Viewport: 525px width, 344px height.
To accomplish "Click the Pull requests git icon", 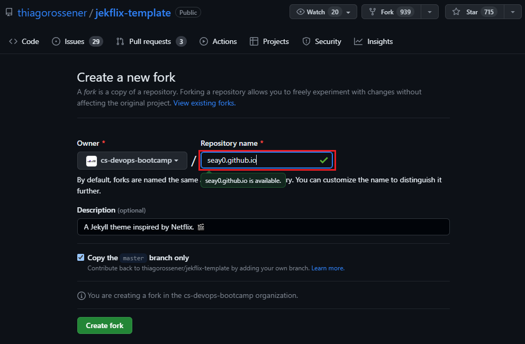I will pyautogui.click(x=120, y=41).
